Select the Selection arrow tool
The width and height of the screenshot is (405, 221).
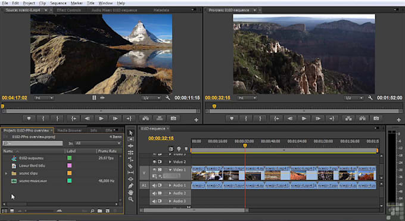coord(130,133)
